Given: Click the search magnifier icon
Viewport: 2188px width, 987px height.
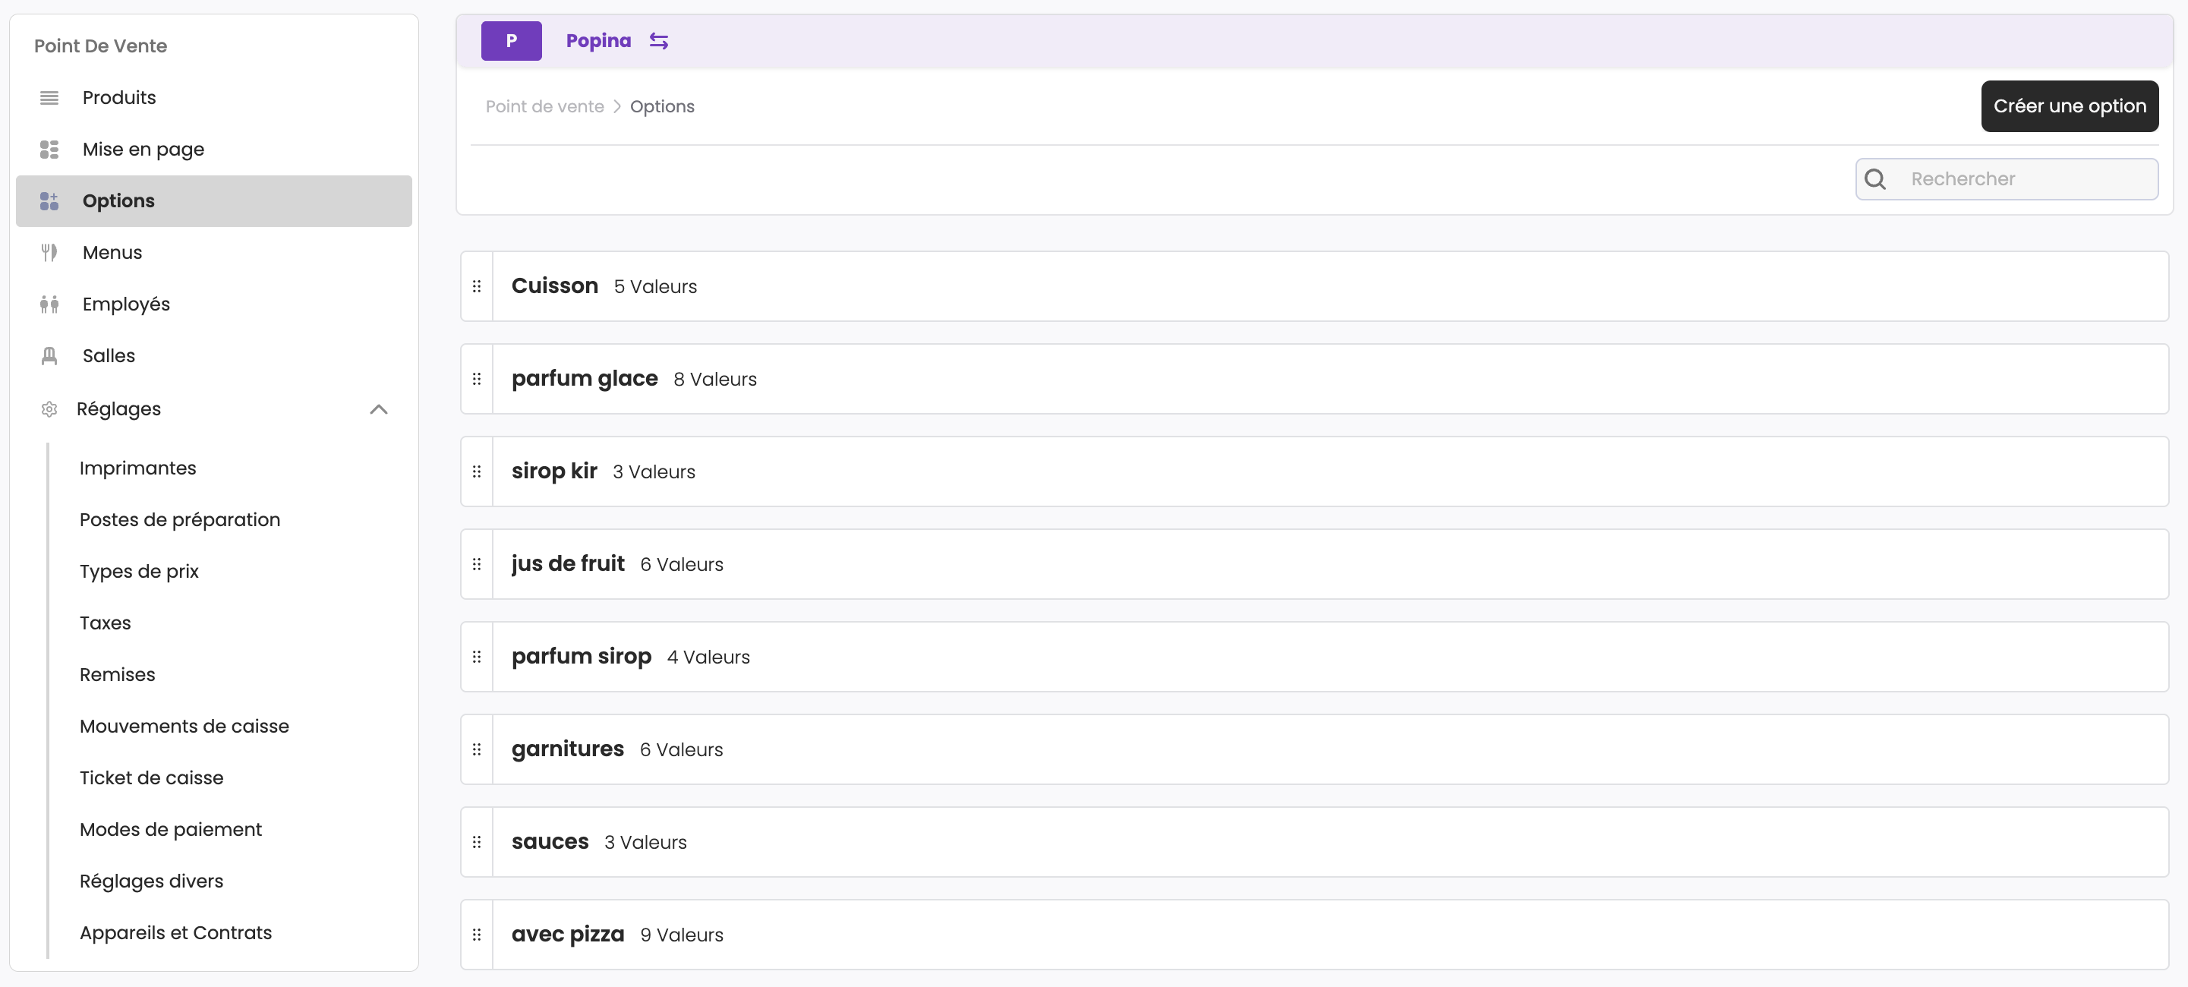Looking at the screenshot, I should (1874, 179).
